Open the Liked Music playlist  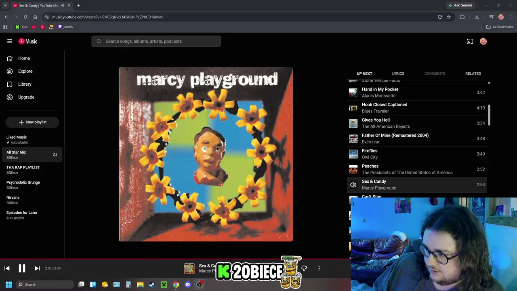pyautogui.click(x=32, y=139)
